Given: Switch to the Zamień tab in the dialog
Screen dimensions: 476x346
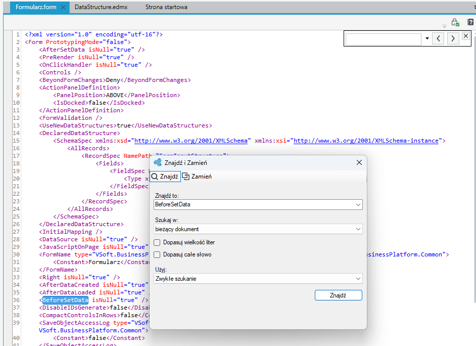Looking at the screenshot, I should (x=197, y=177).
